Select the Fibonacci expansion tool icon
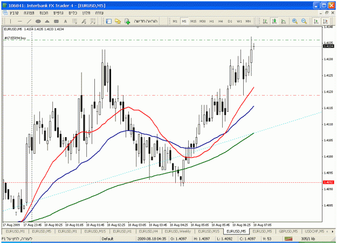Image resolution: width=337 pixels, height=243 pixels. [93, 21]
